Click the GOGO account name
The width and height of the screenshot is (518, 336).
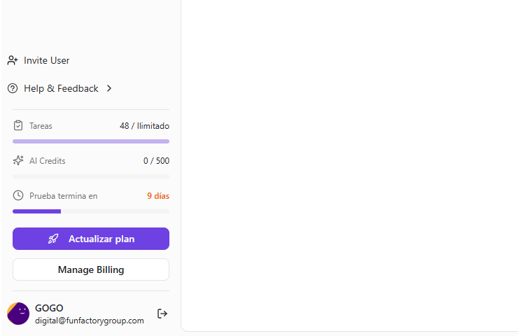[x=49, y=308]
